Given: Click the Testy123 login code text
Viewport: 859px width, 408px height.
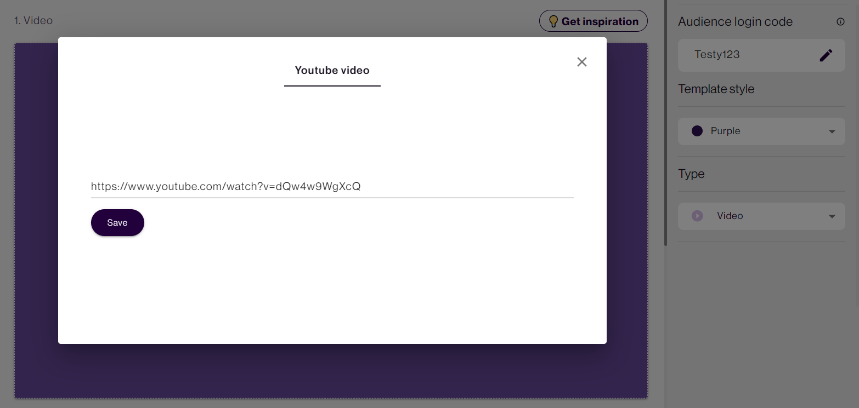Looking at the screenshot, I should (x=717, y=54).
